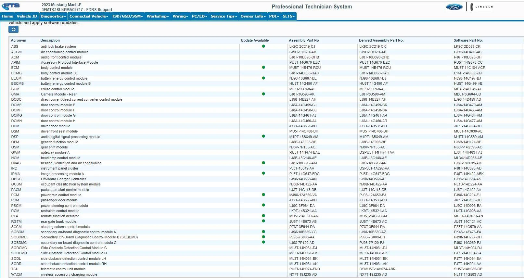Click the Lincoln logo
524x278 pixels.
tap(481, 7)
